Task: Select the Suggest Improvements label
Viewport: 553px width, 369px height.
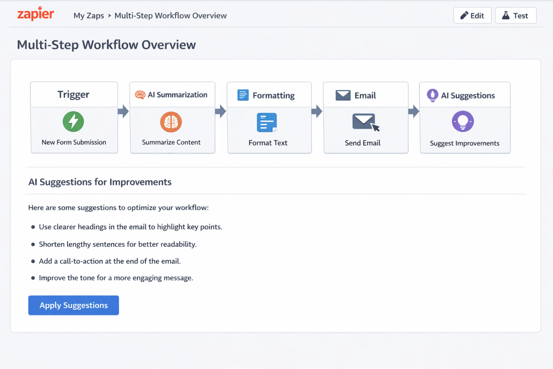Action: 464,143
